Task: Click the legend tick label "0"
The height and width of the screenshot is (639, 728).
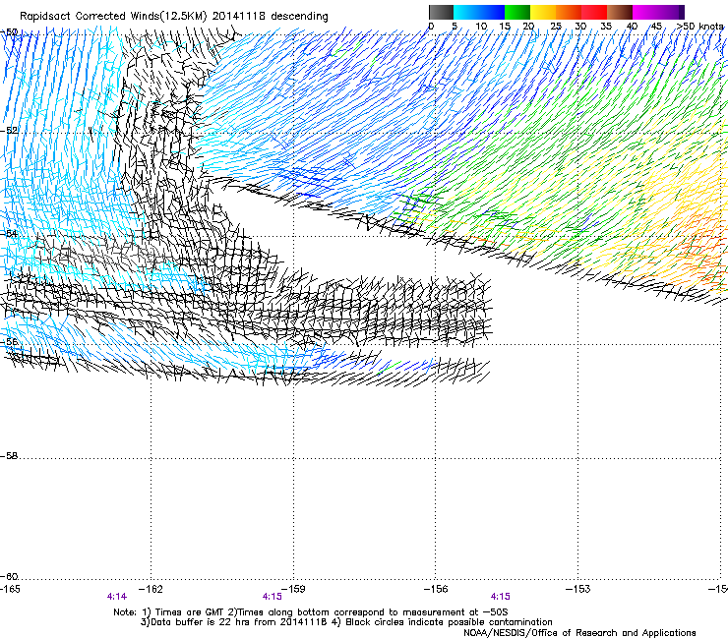Action: point(431,27)
